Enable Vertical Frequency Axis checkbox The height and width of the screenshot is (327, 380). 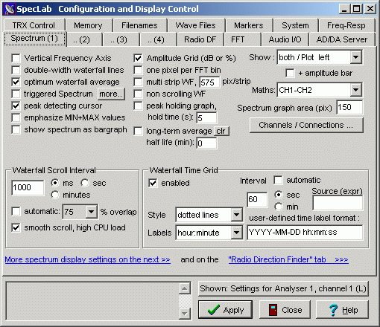click(x=16, y=58)
